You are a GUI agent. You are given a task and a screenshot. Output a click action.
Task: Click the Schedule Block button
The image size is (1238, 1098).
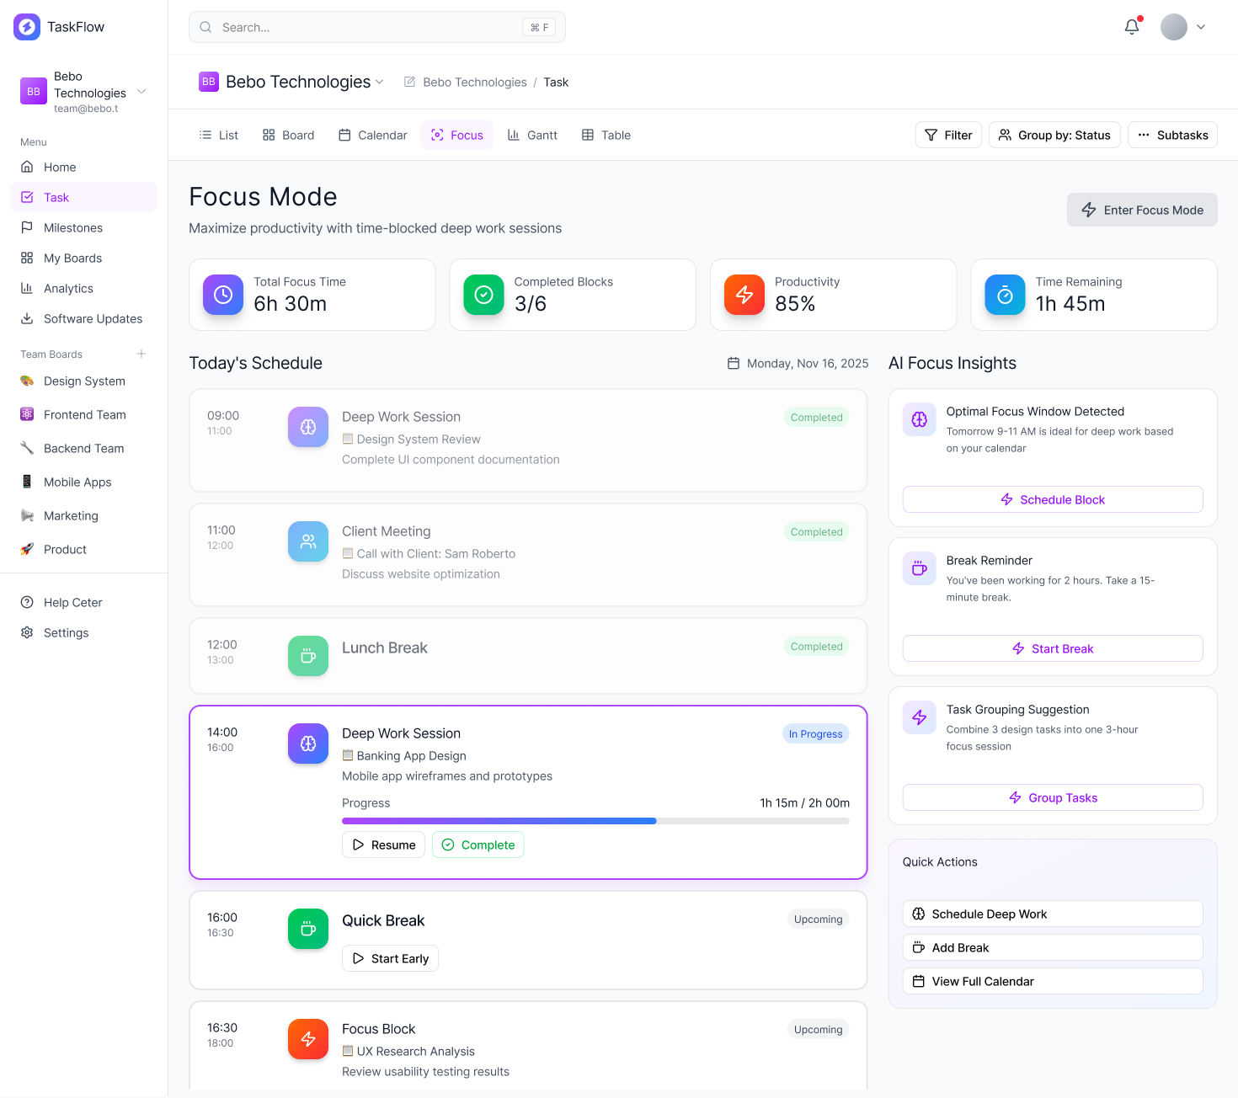[1053, 499]
